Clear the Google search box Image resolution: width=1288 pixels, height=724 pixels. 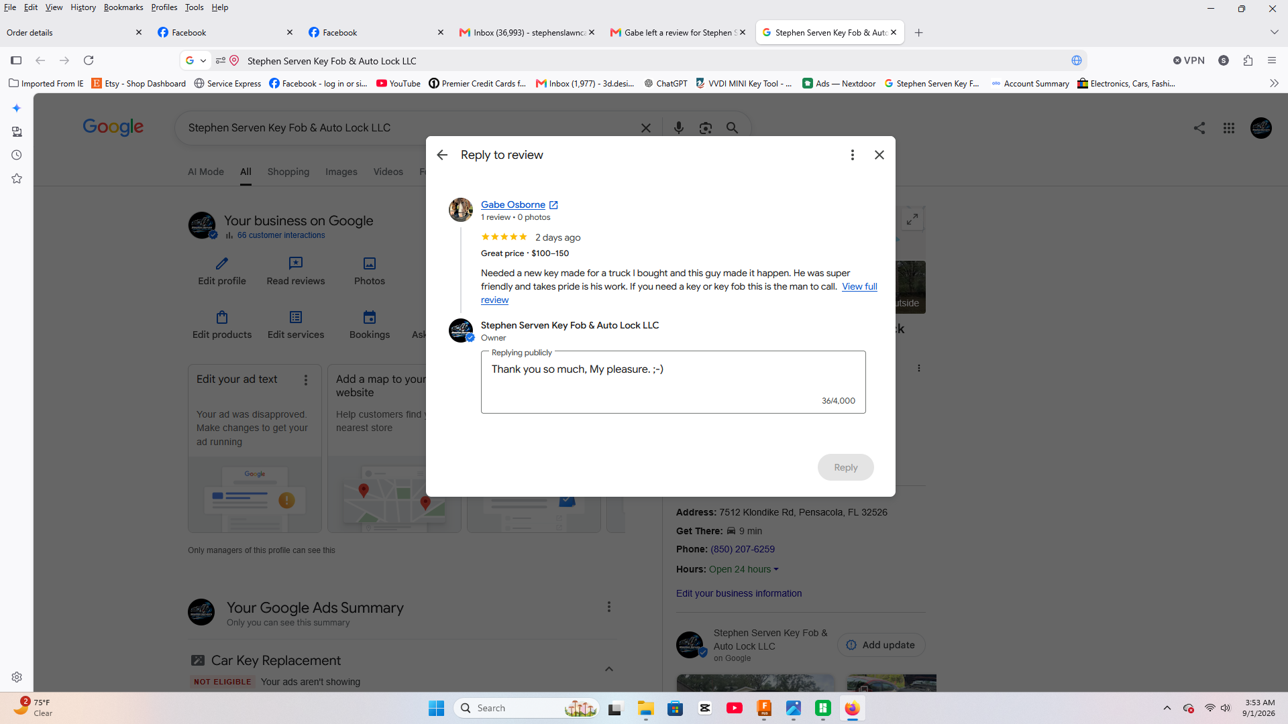click(646, 128)
